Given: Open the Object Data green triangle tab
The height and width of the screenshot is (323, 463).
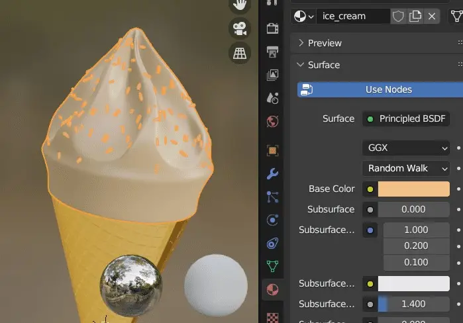Looking at the screenshot, I should (x=272, y=266).
